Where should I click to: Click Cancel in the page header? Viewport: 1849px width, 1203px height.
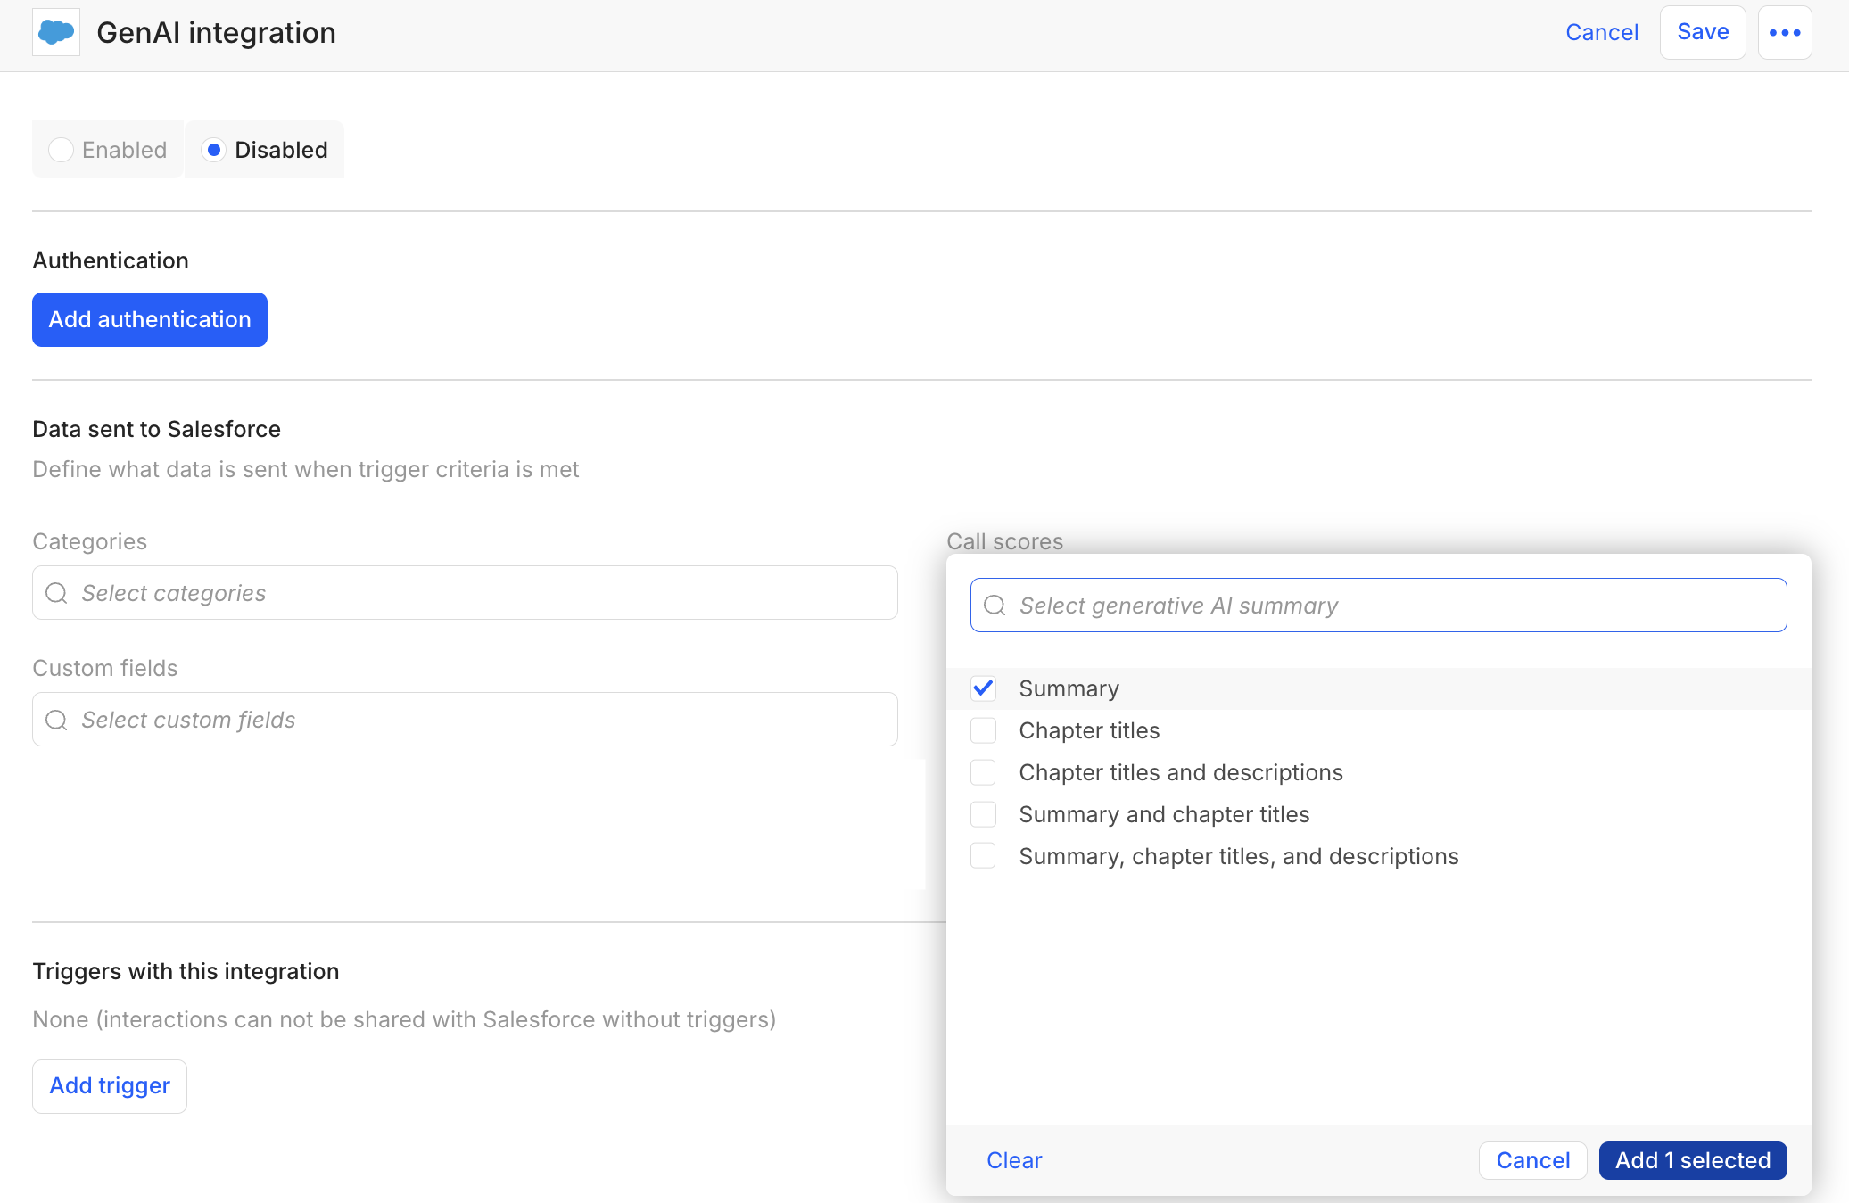pyautogui.click(x=1602, y=33)
